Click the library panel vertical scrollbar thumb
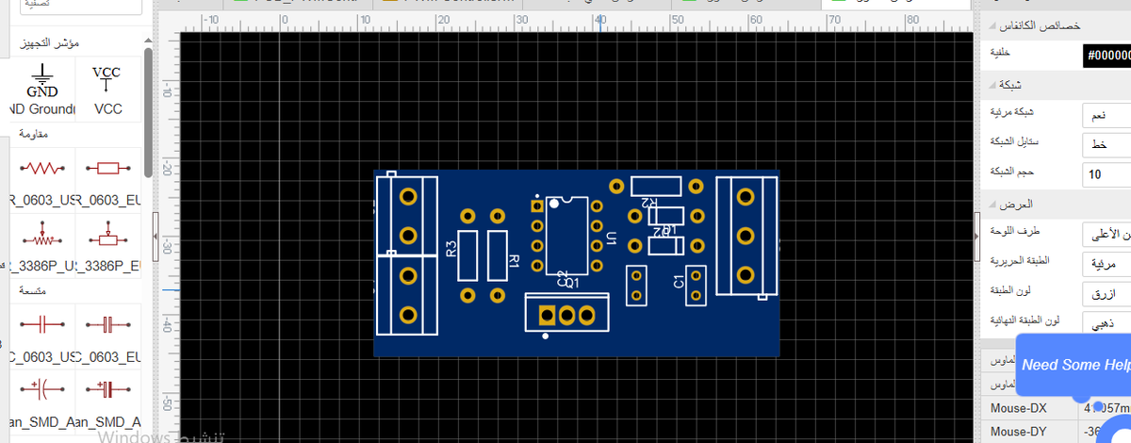The width and height of the screenshot is (1131, 443). (x=148, y=113)
